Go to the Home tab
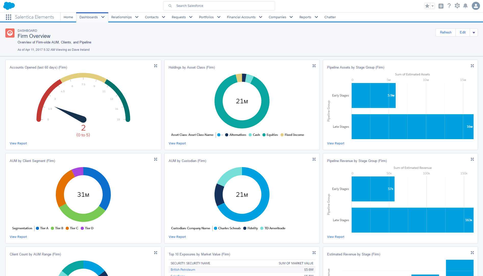The width and height of the screenshot is (483, 276). [x=68, y=17]
